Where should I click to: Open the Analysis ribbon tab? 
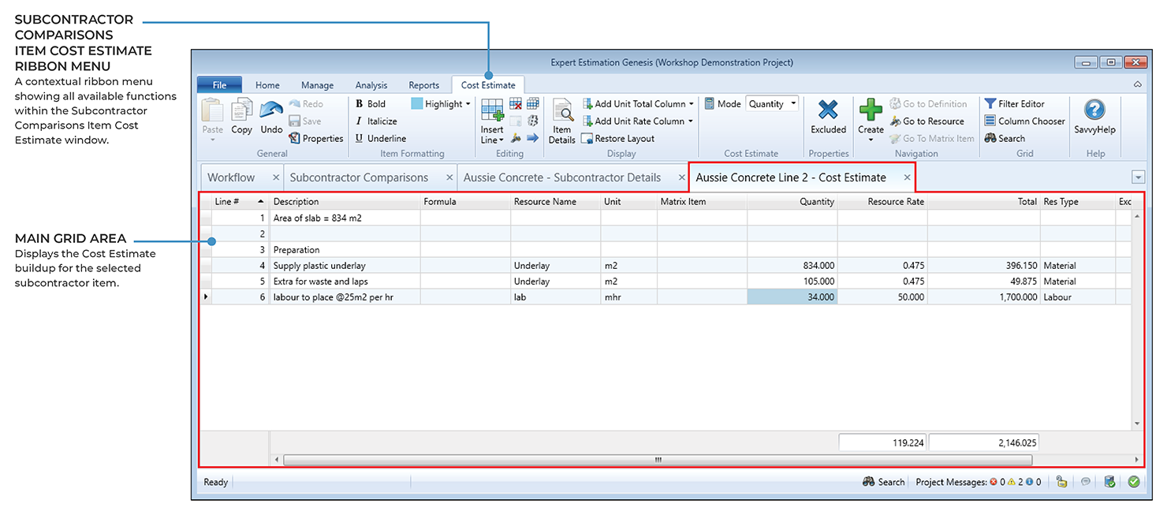(x=371, y=85)
